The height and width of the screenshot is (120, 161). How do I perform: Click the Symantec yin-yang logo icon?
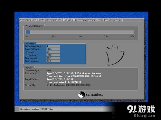pos(81,95)
